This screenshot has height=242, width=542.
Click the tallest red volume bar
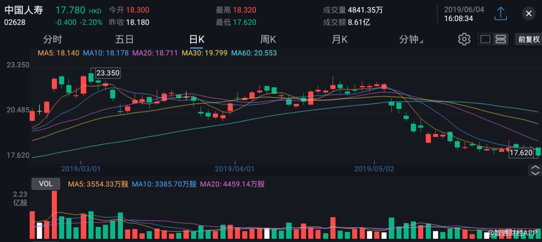54,215
